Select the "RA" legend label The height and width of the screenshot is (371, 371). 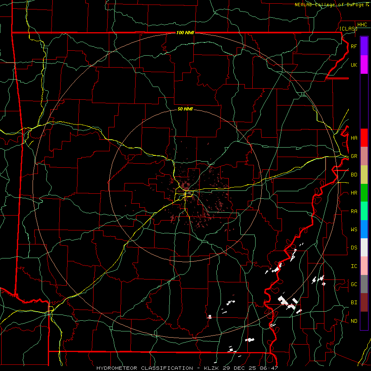[354, 211]
